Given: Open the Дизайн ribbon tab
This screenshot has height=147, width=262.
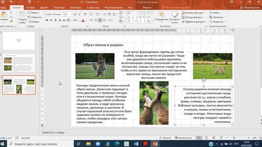Looking at the screenshot, I should 44,7.
